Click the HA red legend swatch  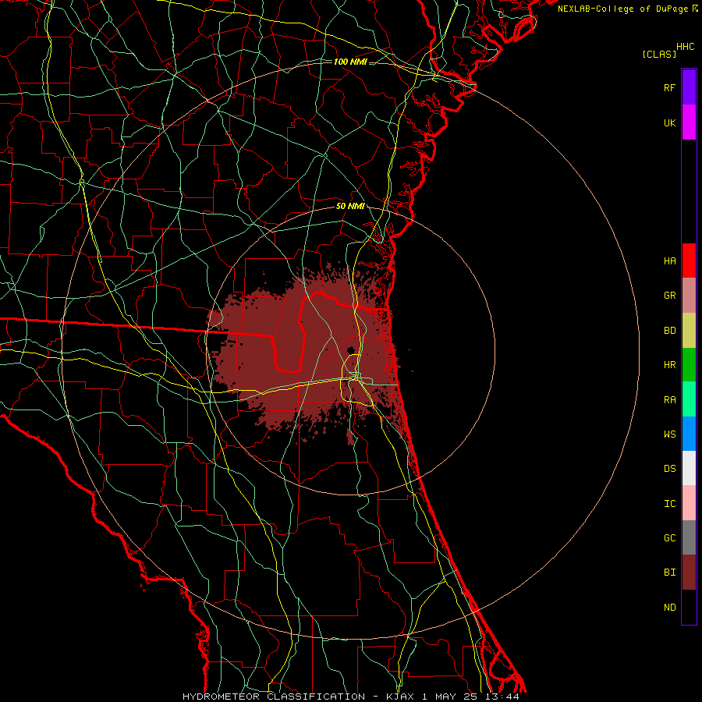(x=689, y=261)
